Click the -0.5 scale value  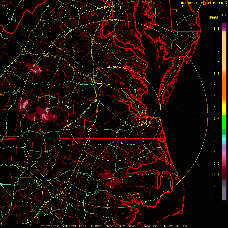(x=216, y=175)
